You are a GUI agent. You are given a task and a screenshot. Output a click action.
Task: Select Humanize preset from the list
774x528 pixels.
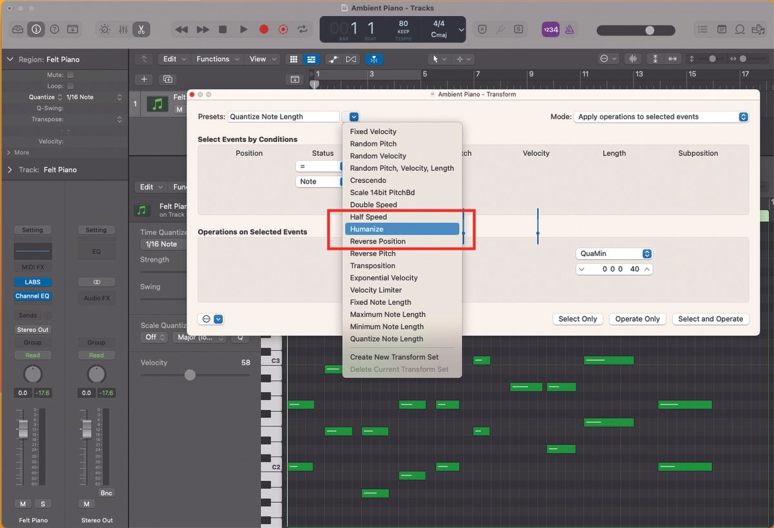402,229
